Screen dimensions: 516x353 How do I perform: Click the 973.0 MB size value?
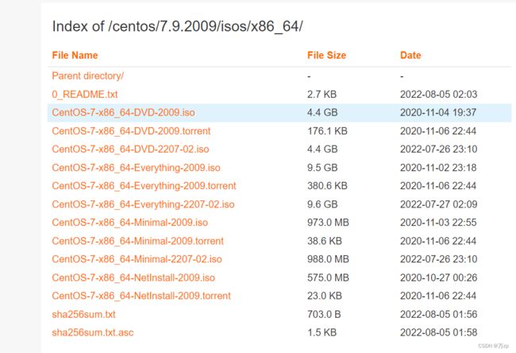(328, 222)
